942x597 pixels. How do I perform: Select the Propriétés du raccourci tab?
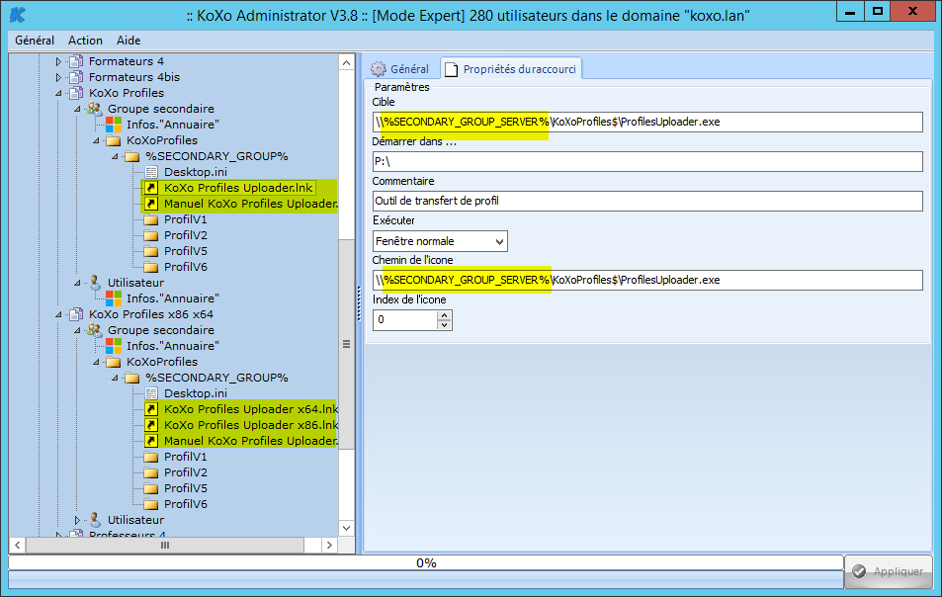click(511, 69)
